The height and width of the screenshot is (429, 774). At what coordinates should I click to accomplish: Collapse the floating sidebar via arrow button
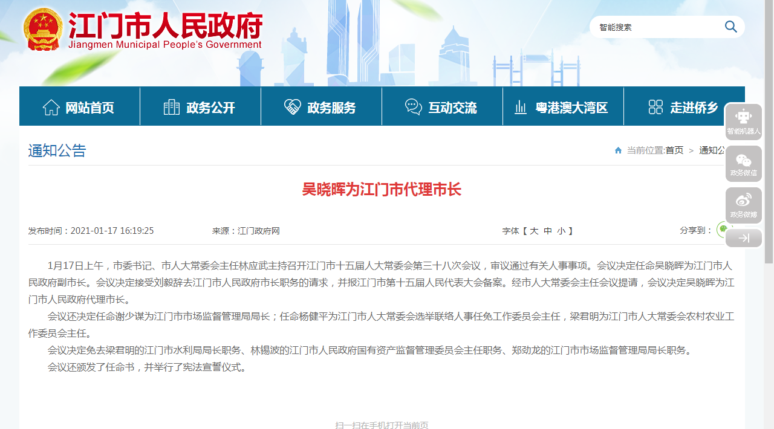pyautogui.click(x=743, y=237)
